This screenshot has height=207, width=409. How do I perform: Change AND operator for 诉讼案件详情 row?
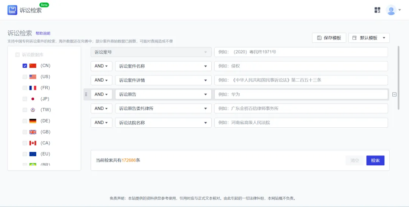101,80
